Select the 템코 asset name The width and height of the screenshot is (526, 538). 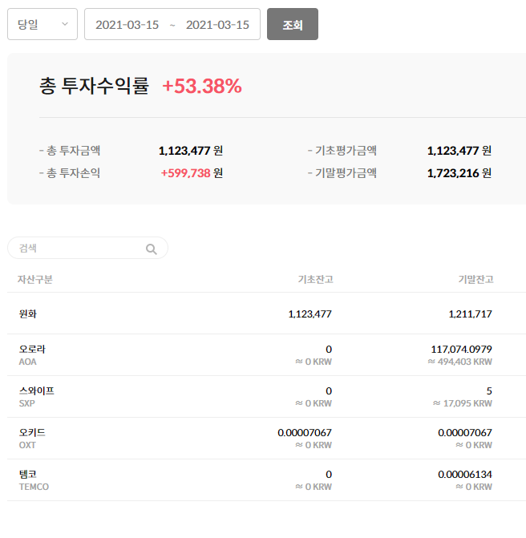[x=28, y=474]
